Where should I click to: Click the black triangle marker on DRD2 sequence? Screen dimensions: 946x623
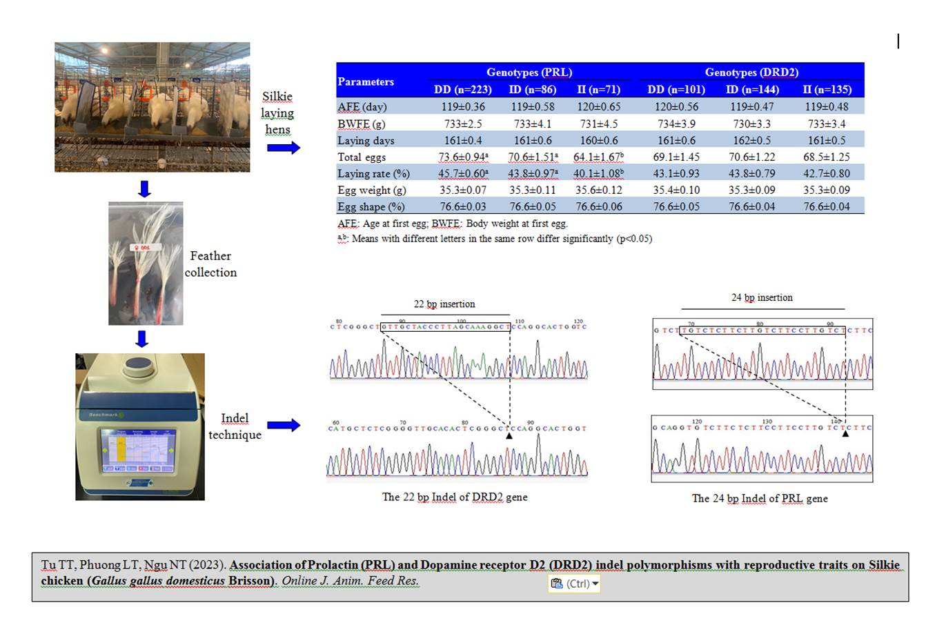pyautogui.click(x=509, y=436)
